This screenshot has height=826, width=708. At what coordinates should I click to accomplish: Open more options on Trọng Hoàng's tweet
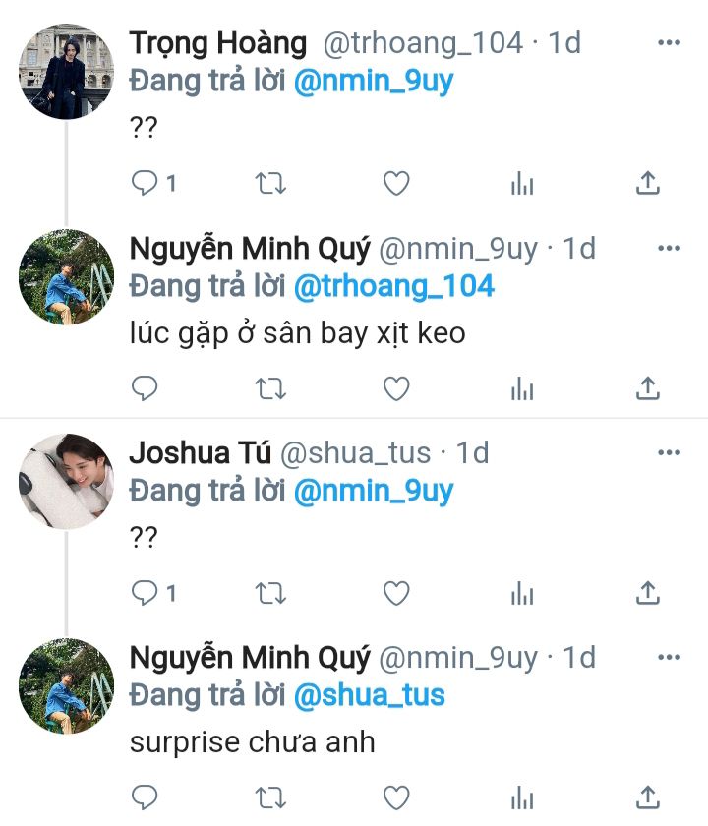[x=669, y=43]
